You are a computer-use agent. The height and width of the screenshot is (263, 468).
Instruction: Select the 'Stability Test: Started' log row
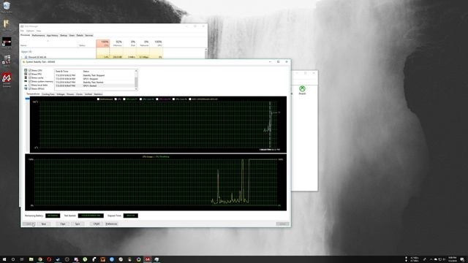click(x=94, y=83)
